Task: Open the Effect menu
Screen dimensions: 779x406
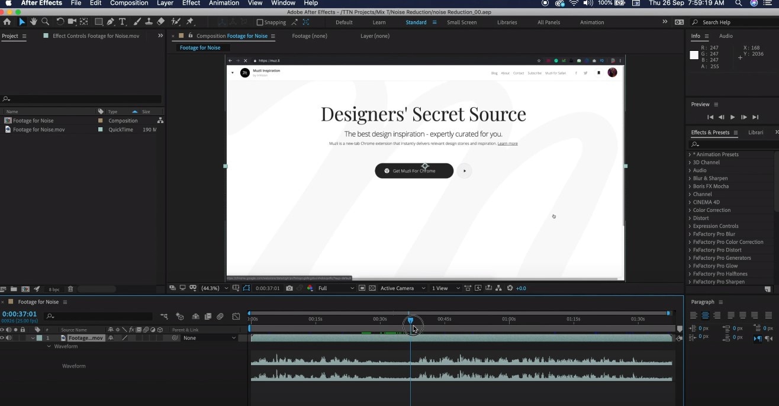Action: [191, 3]
